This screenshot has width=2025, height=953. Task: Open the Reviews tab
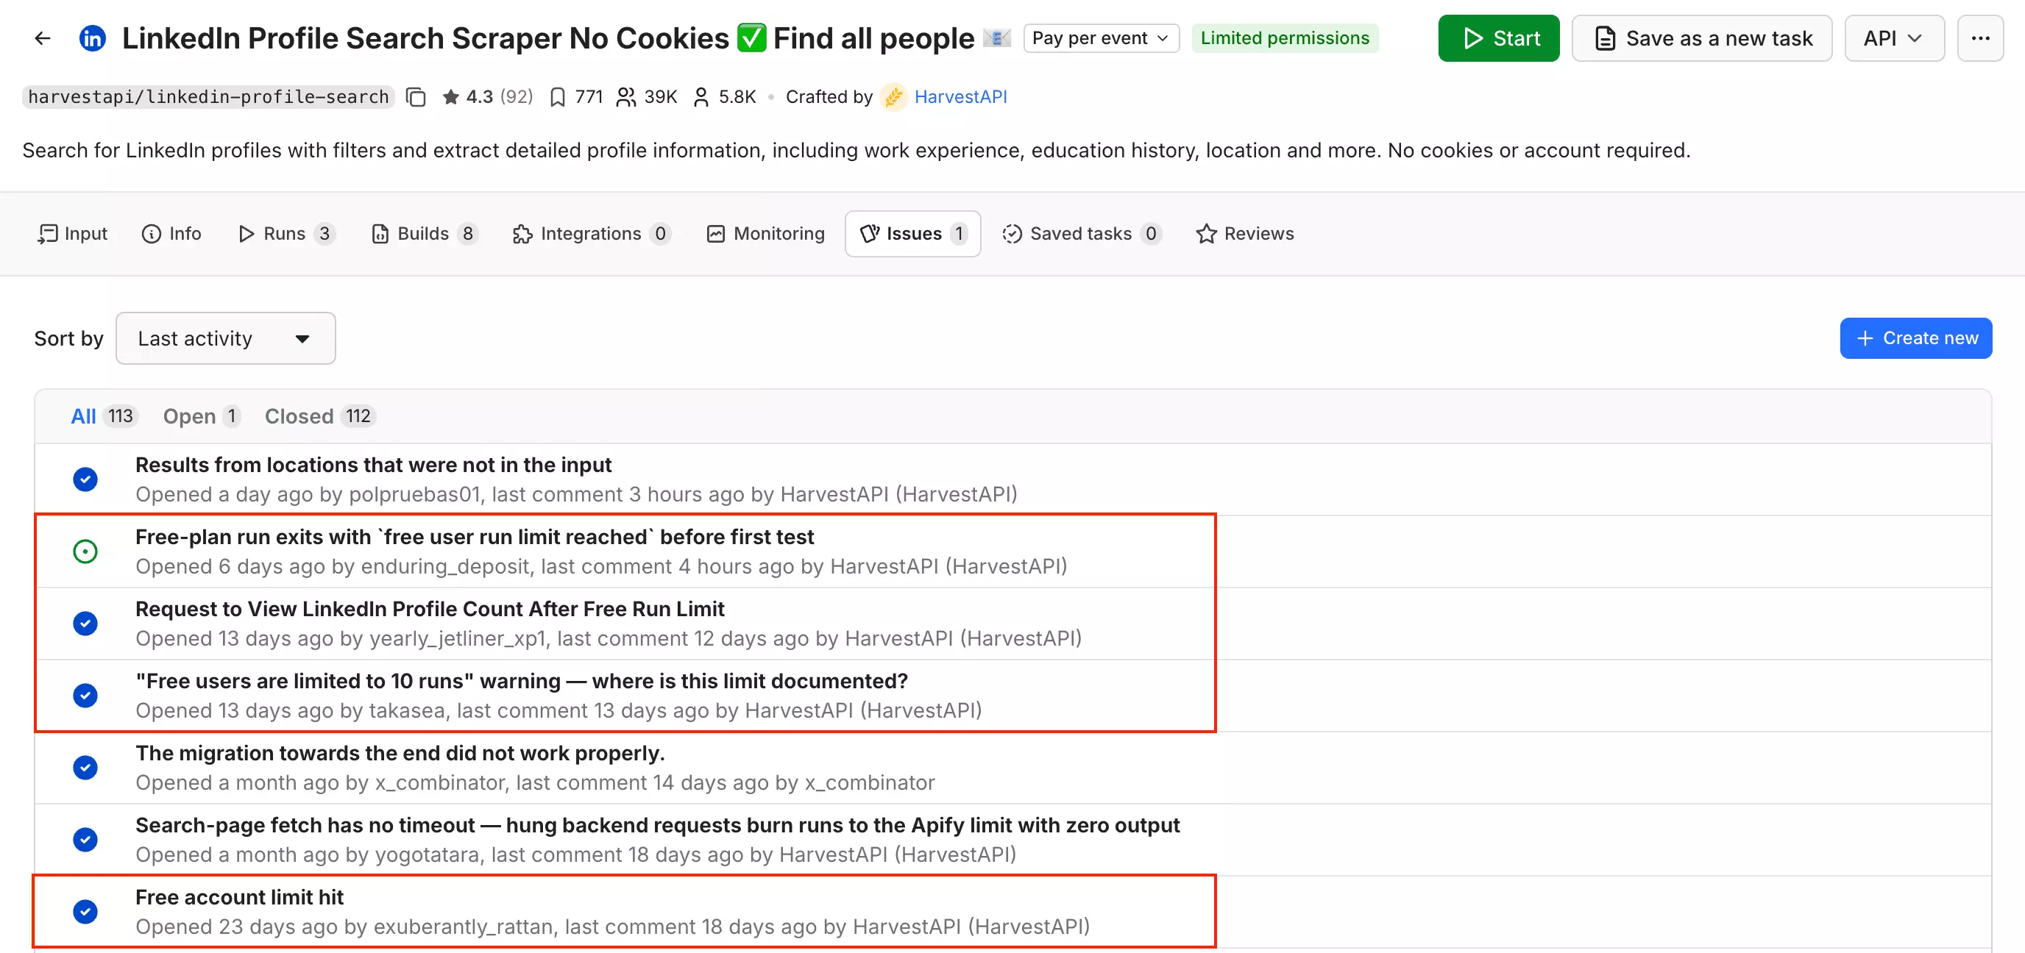point(1245,233)
